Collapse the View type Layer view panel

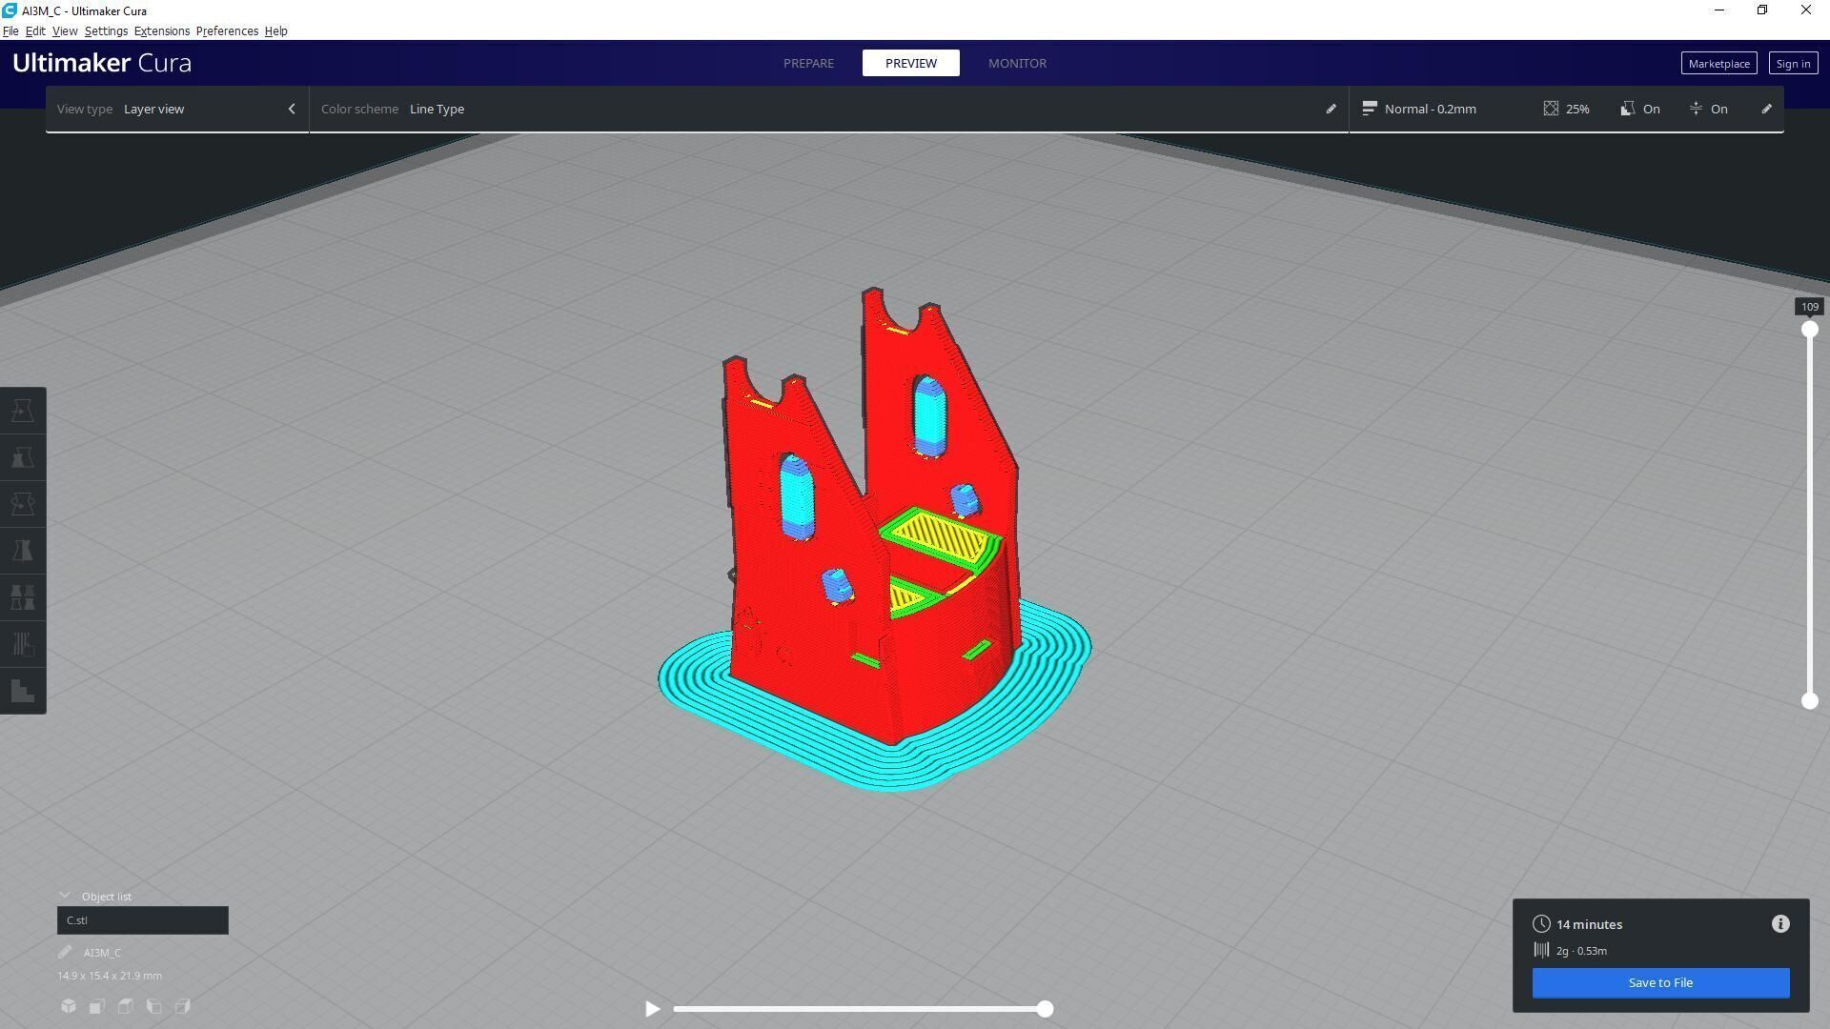[x=292, y=109]
